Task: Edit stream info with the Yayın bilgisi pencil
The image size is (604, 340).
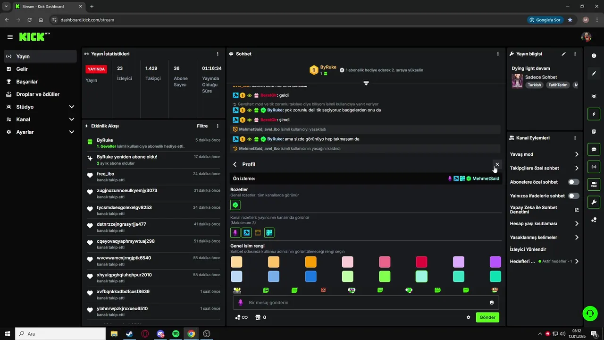Action: point(564,54)
